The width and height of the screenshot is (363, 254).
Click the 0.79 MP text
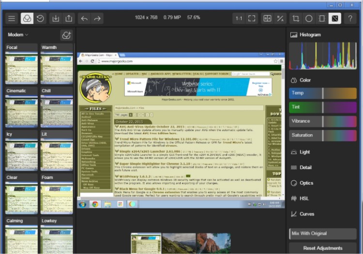pos(172,17)
